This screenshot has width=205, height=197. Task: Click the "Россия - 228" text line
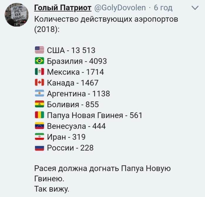[x=70, y=148]
